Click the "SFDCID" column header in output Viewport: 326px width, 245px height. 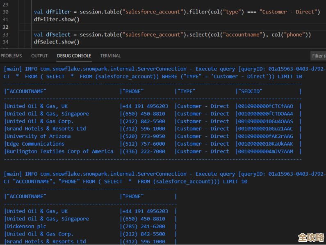[x=250, y=91]
